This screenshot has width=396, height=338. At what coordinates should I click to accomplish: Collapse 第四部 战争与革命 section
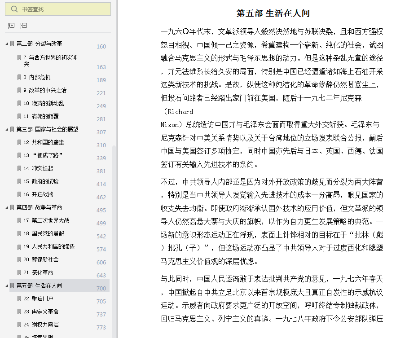(x=7, y=208)
